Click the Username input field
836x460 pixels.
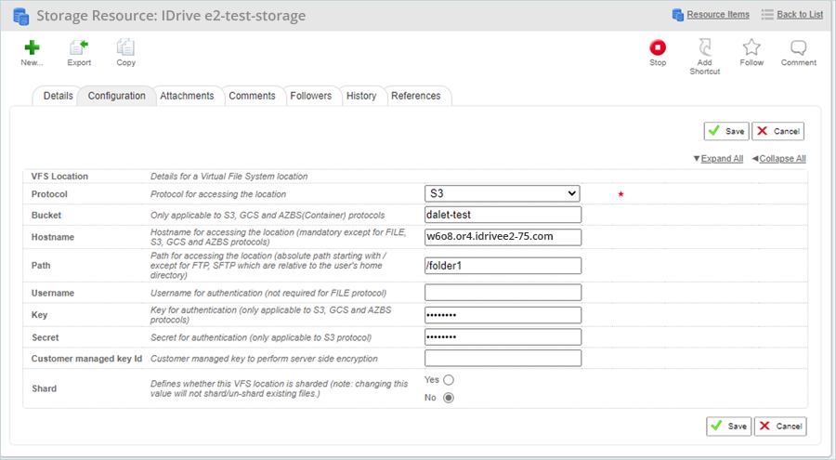click(x=503, y=293)
